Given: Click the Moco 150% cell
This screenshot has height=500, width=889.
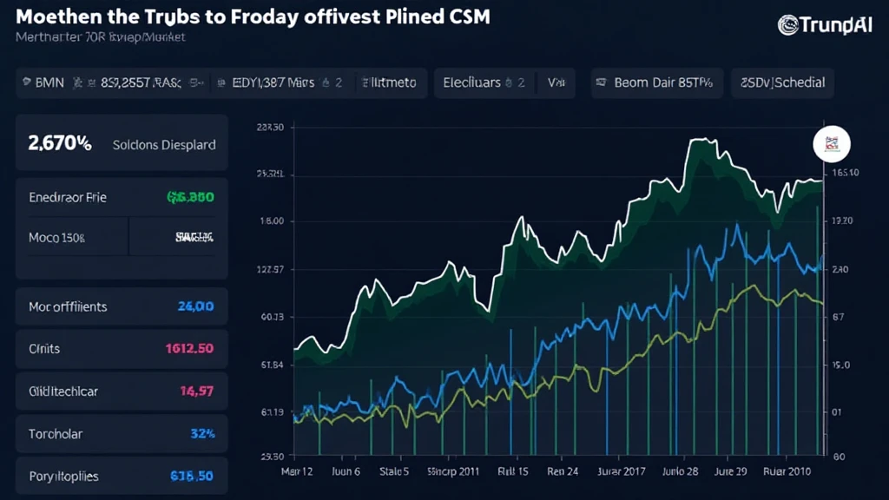Looking at the screenshot, I should [x=71, y=236].
